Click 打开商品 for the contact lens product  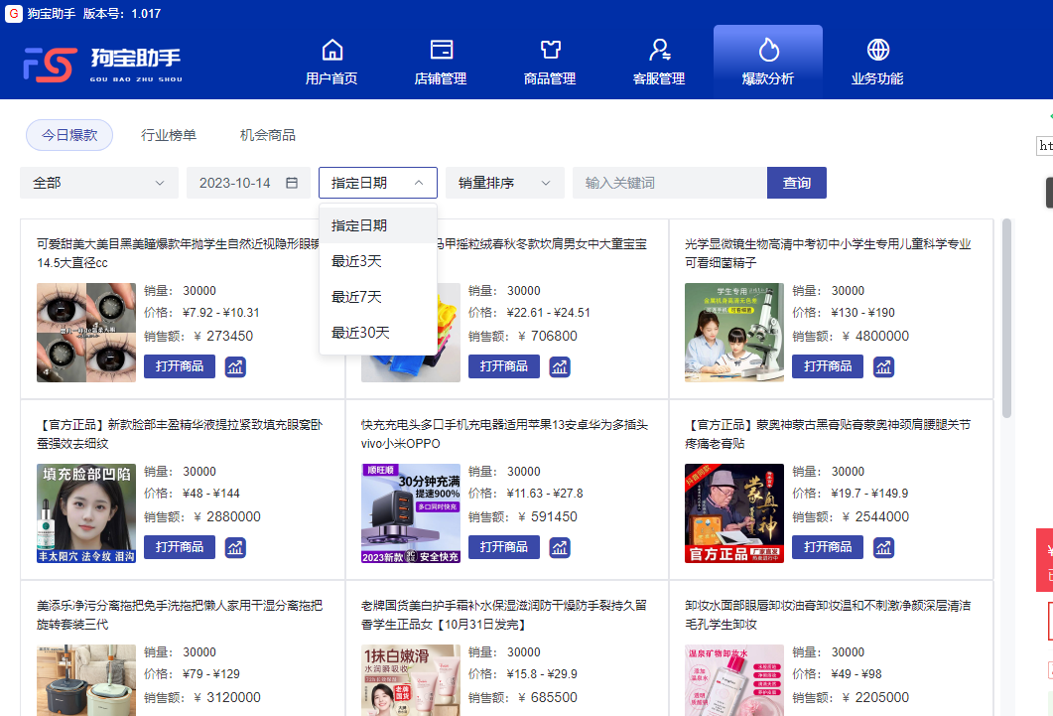(180, 366)
